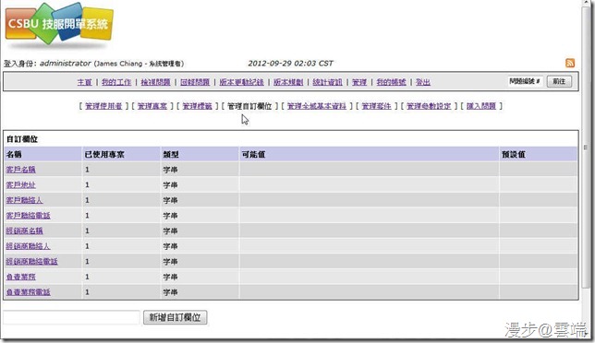Open 我的帳號 in the main menu
The height and width of the screenshot is (343, 595).
click(x=391, y=82)
